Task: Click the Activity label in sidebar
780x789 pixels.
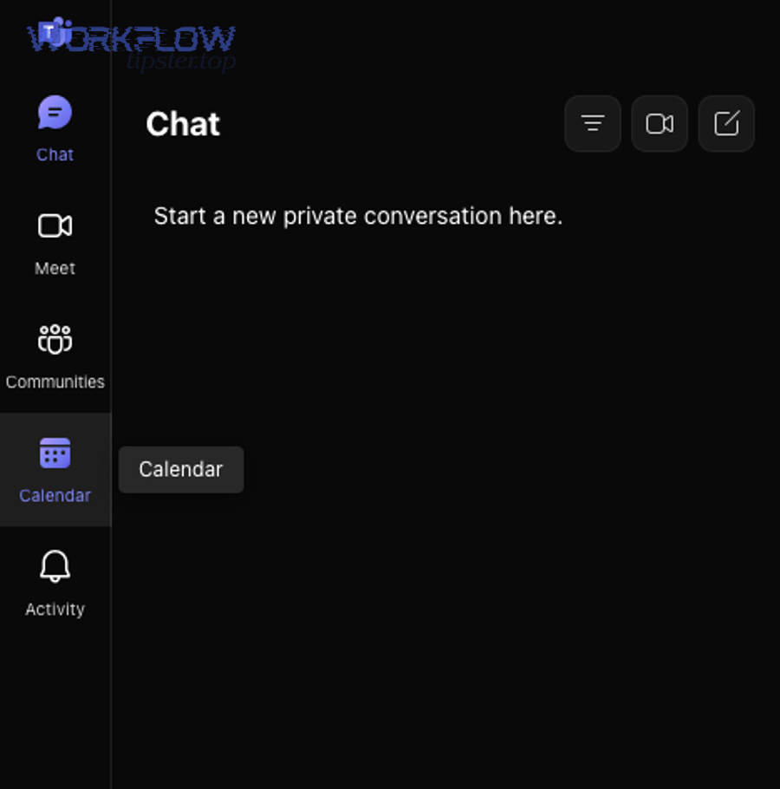Action: (x=55, y=609)
